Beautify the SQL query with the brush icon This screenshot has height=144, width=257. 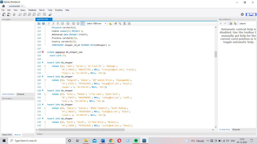[116, 23]
